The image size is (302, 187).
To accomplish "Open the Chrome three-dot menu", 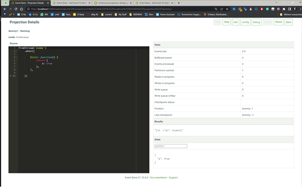I will (x=300, y=9).
